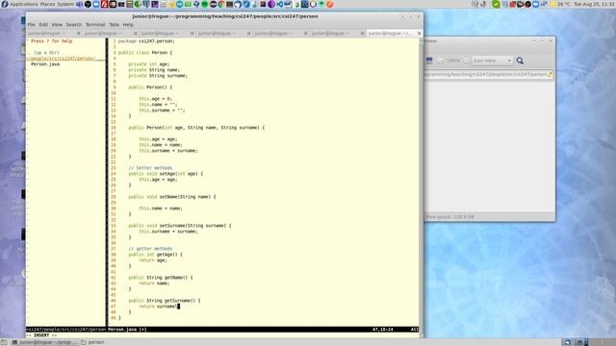616x346 pixels.
Task: Select the '.. (up a dir)' entry
Action: click(43, 52)
